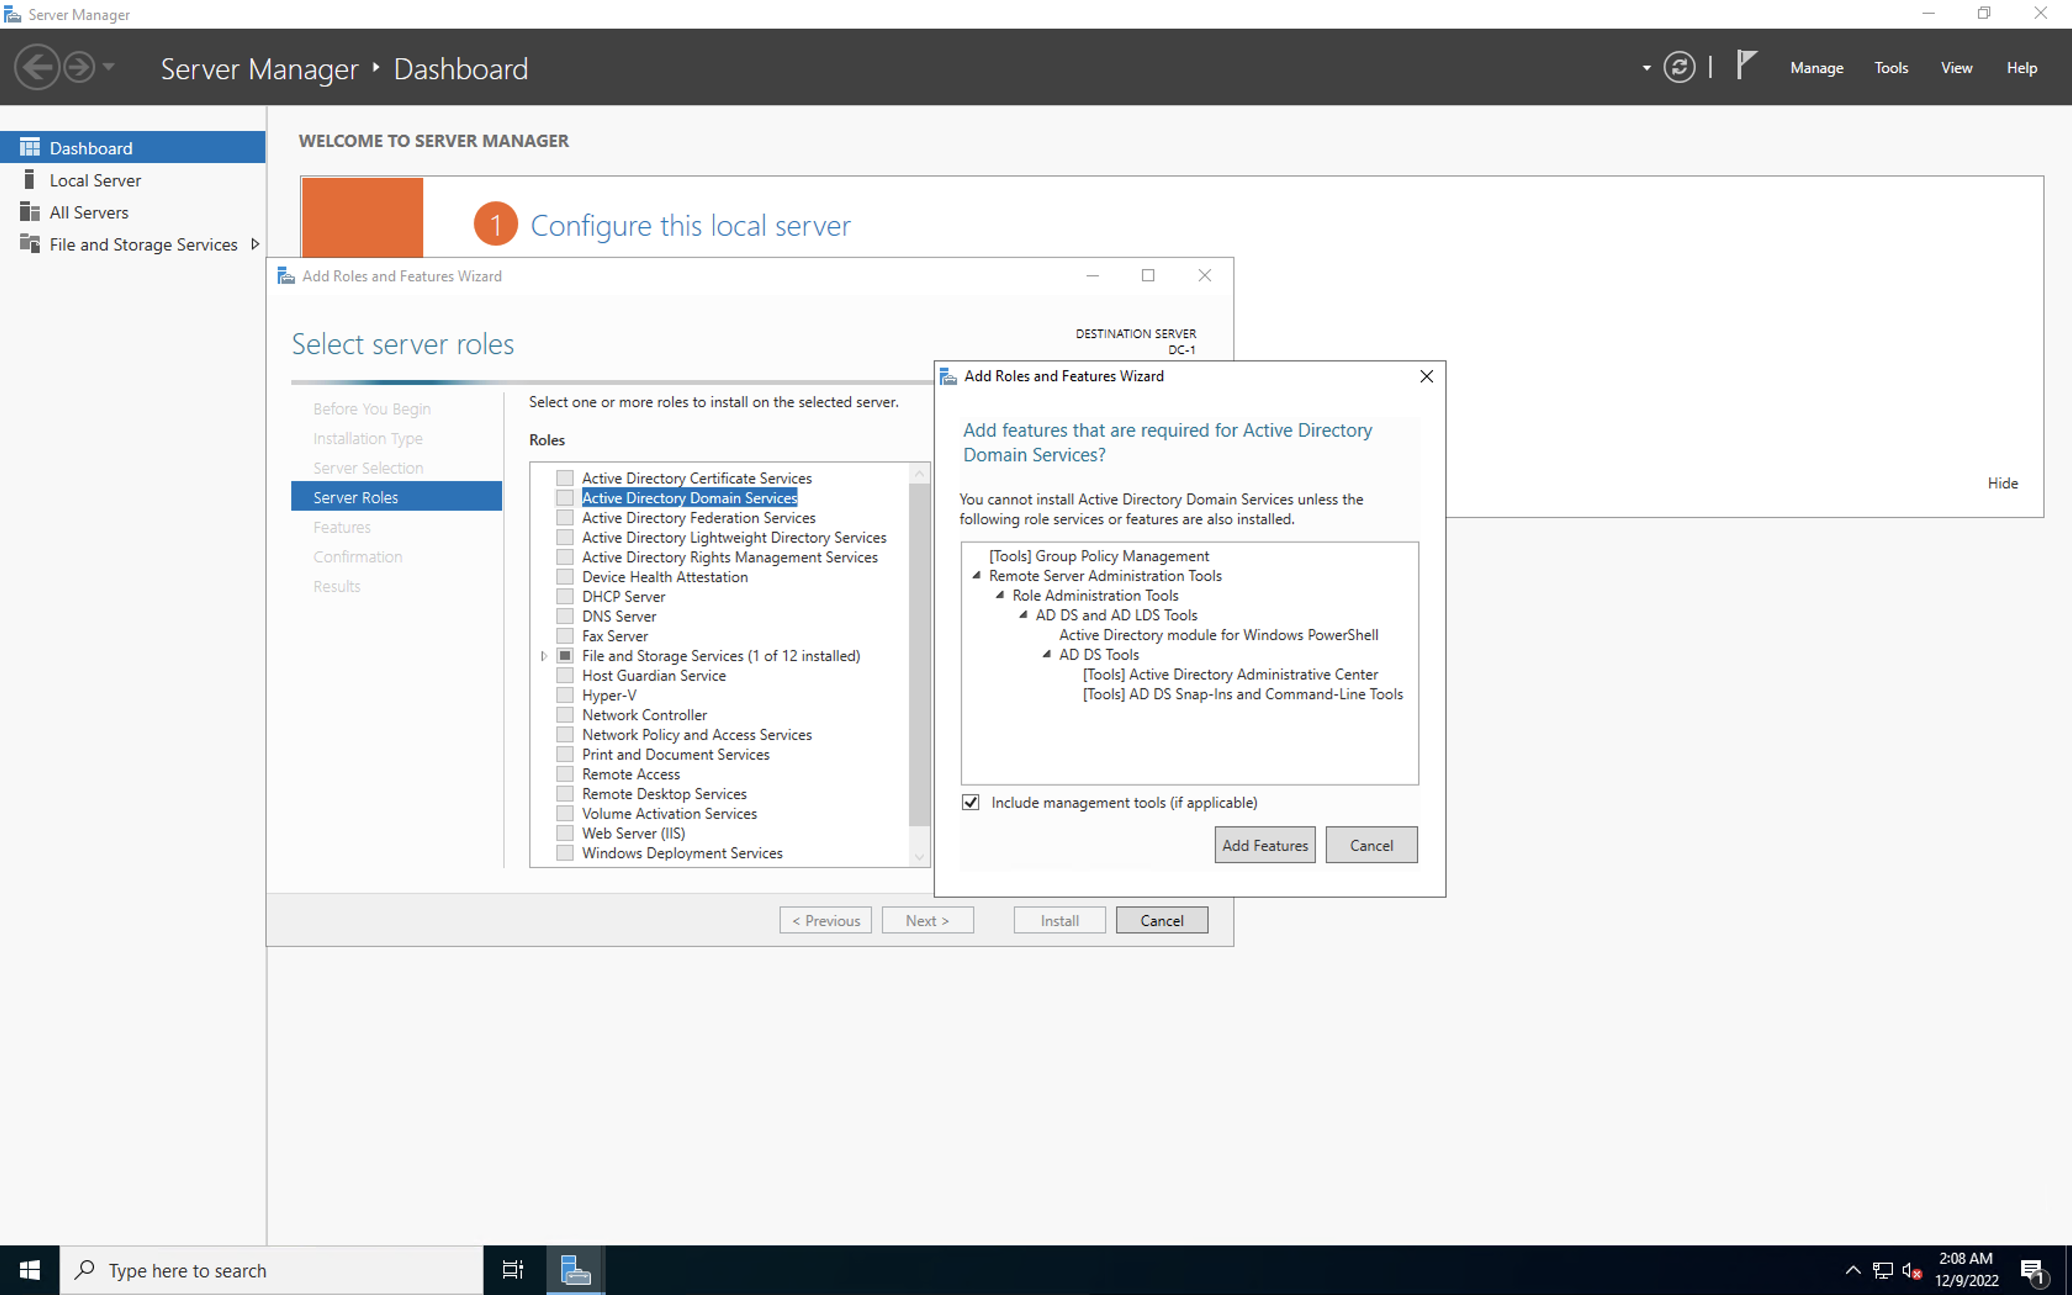Click the Install button in wizard
Image resolution: width=2072 pixels, height=1295 pixels.
pos(1059,921)
